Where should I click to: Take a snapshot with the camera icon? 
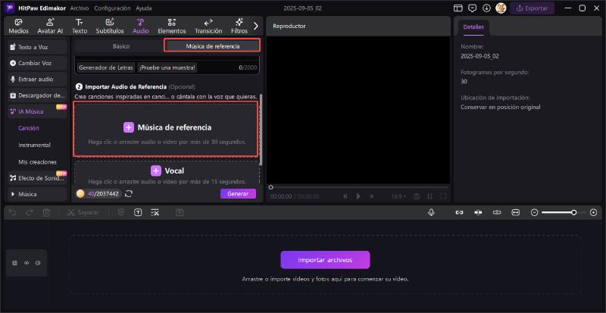click(416, 196)
